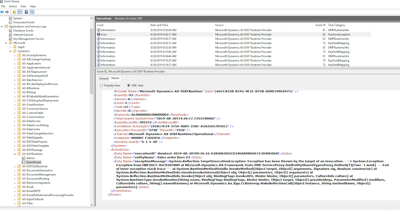Click the tree pane scrollbar up arrow
The width and height of the screenshot is (400, 210).
(x=91, y=18)
